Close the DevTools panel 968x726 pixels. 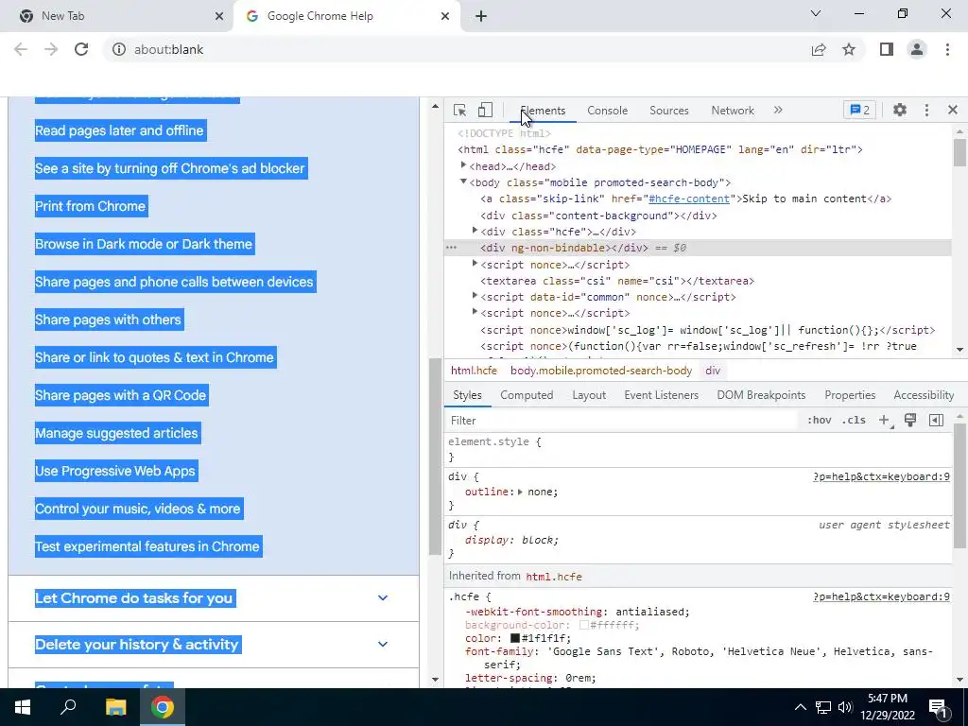tap(953, 110)
